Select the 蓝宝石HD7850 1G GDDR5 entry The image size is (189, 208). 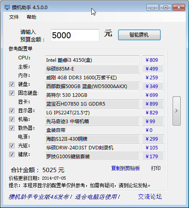tap(92, 104)
